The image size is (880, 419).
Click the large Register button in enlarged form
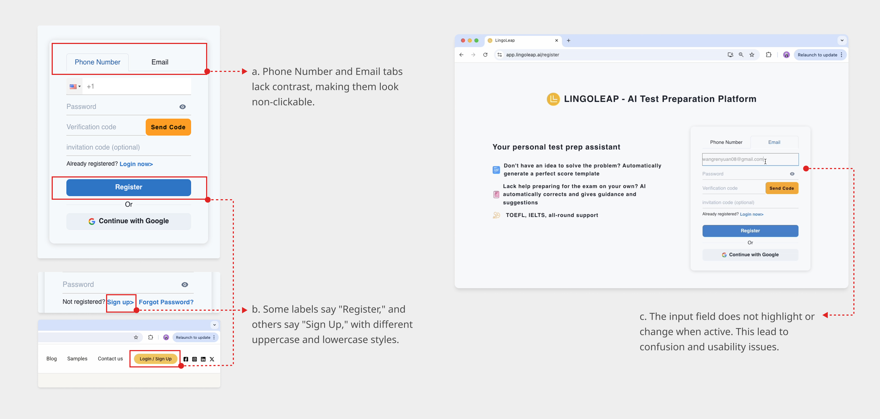(x=128, y=187)
